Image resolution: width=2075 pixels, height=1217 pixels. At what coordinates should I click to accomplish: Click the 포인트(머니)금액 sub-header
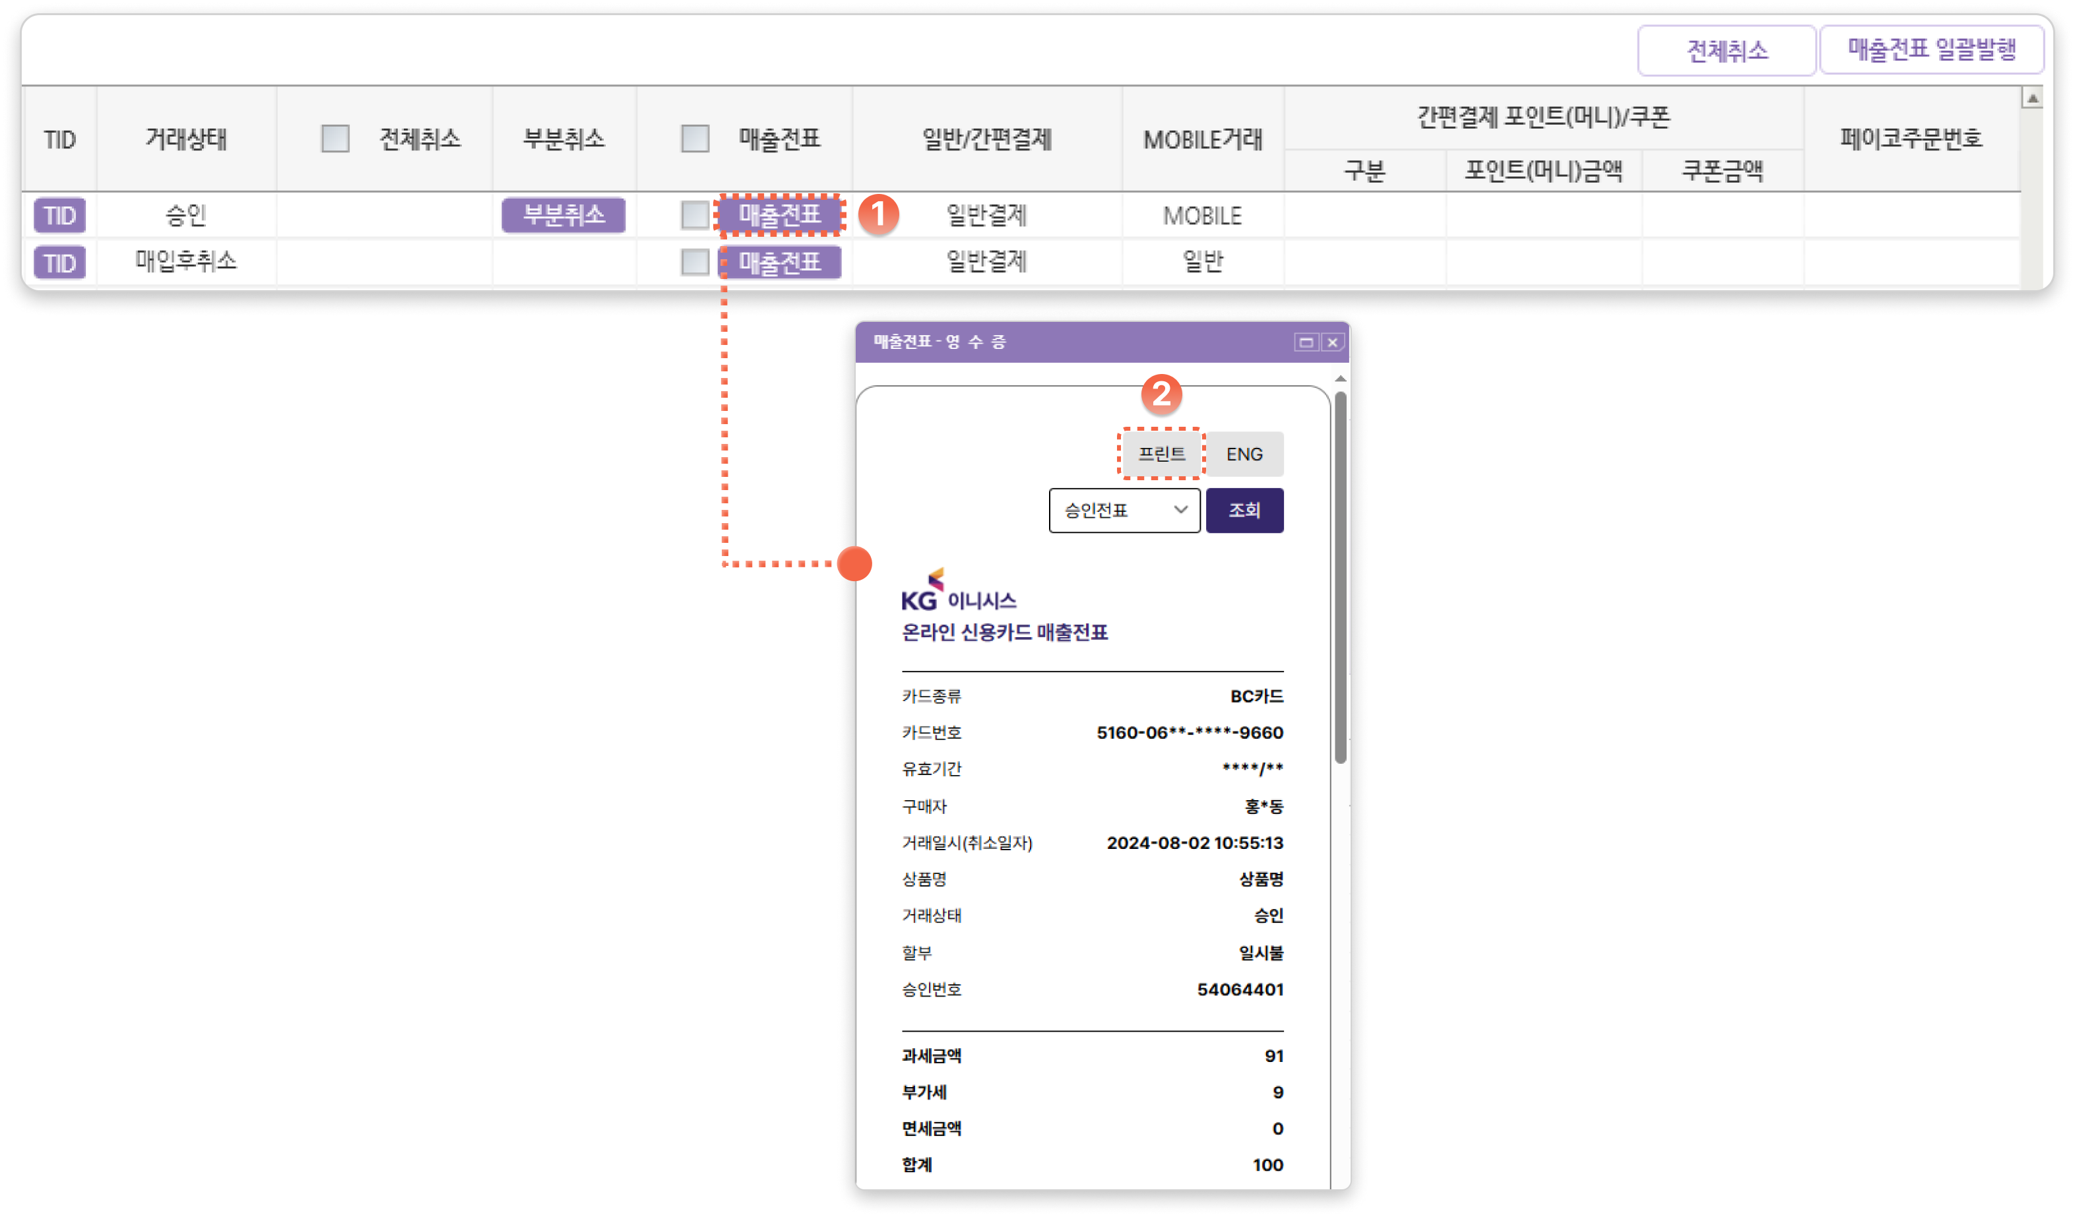1543,170
